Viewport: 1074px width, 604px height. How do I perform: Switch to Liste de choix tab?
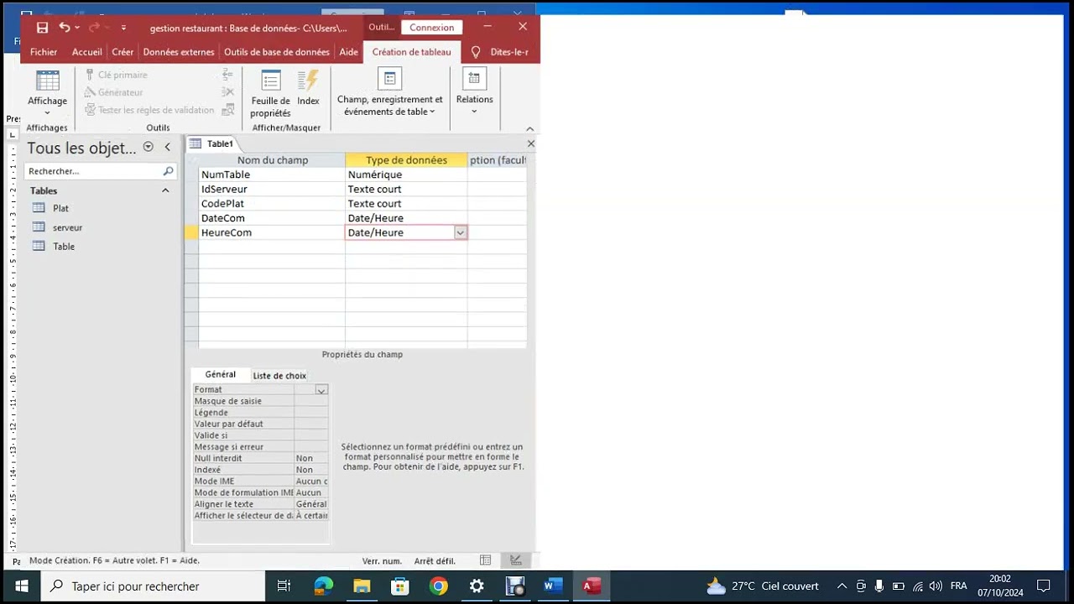click(279, 376)
